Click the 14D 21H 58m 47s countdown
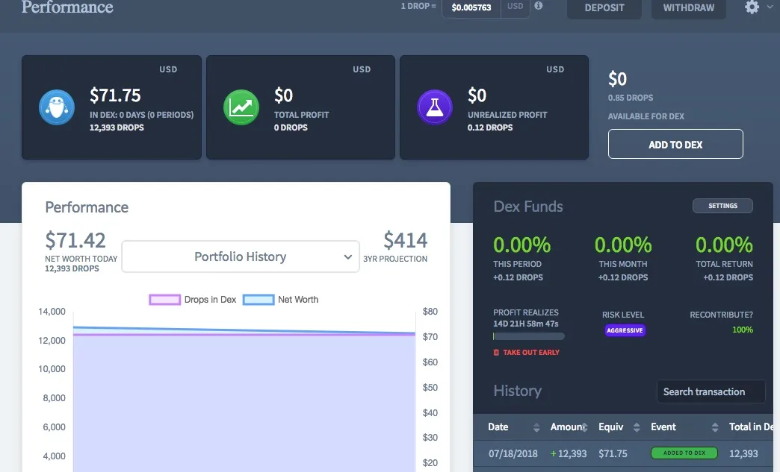Image resolution: width=780 pixels, height=472 pixels. coord(526,324)
